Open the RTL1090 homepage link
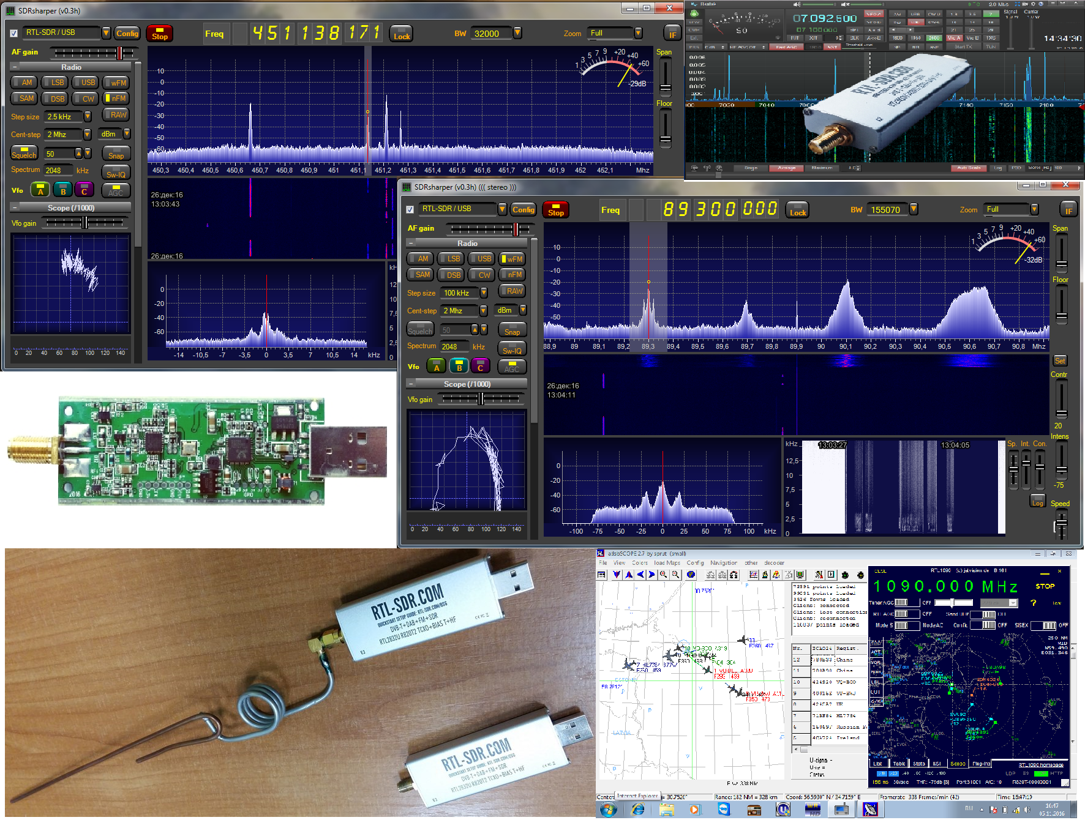The width and height of the screenshot is (1085, 820). (1040, 765)
